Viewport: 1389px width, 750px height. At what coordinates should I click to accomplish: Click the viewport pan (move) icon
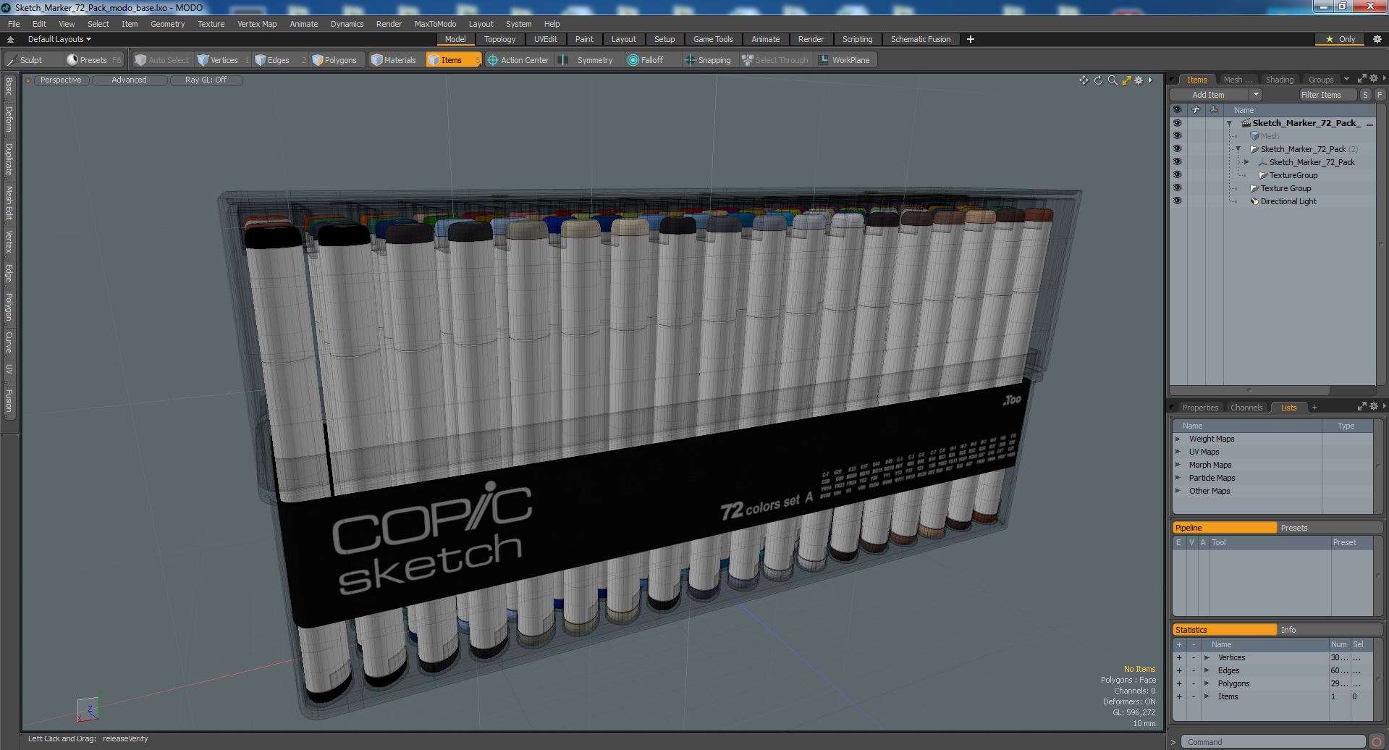pyautogui.click(x=1084, y=80)
